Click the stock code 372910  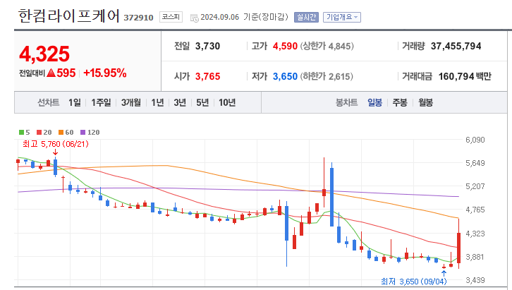pyautogui.click(x=138, y=18)
